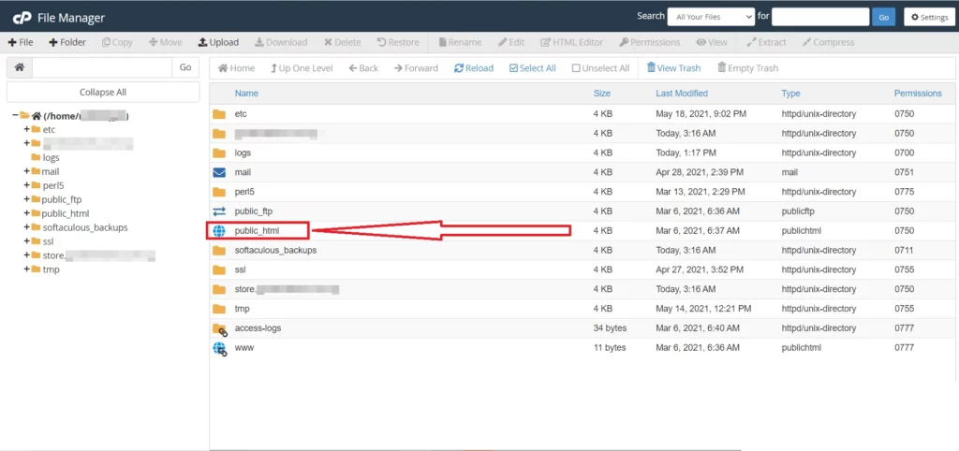Create a new folder with +Folder

click(67, 42)
